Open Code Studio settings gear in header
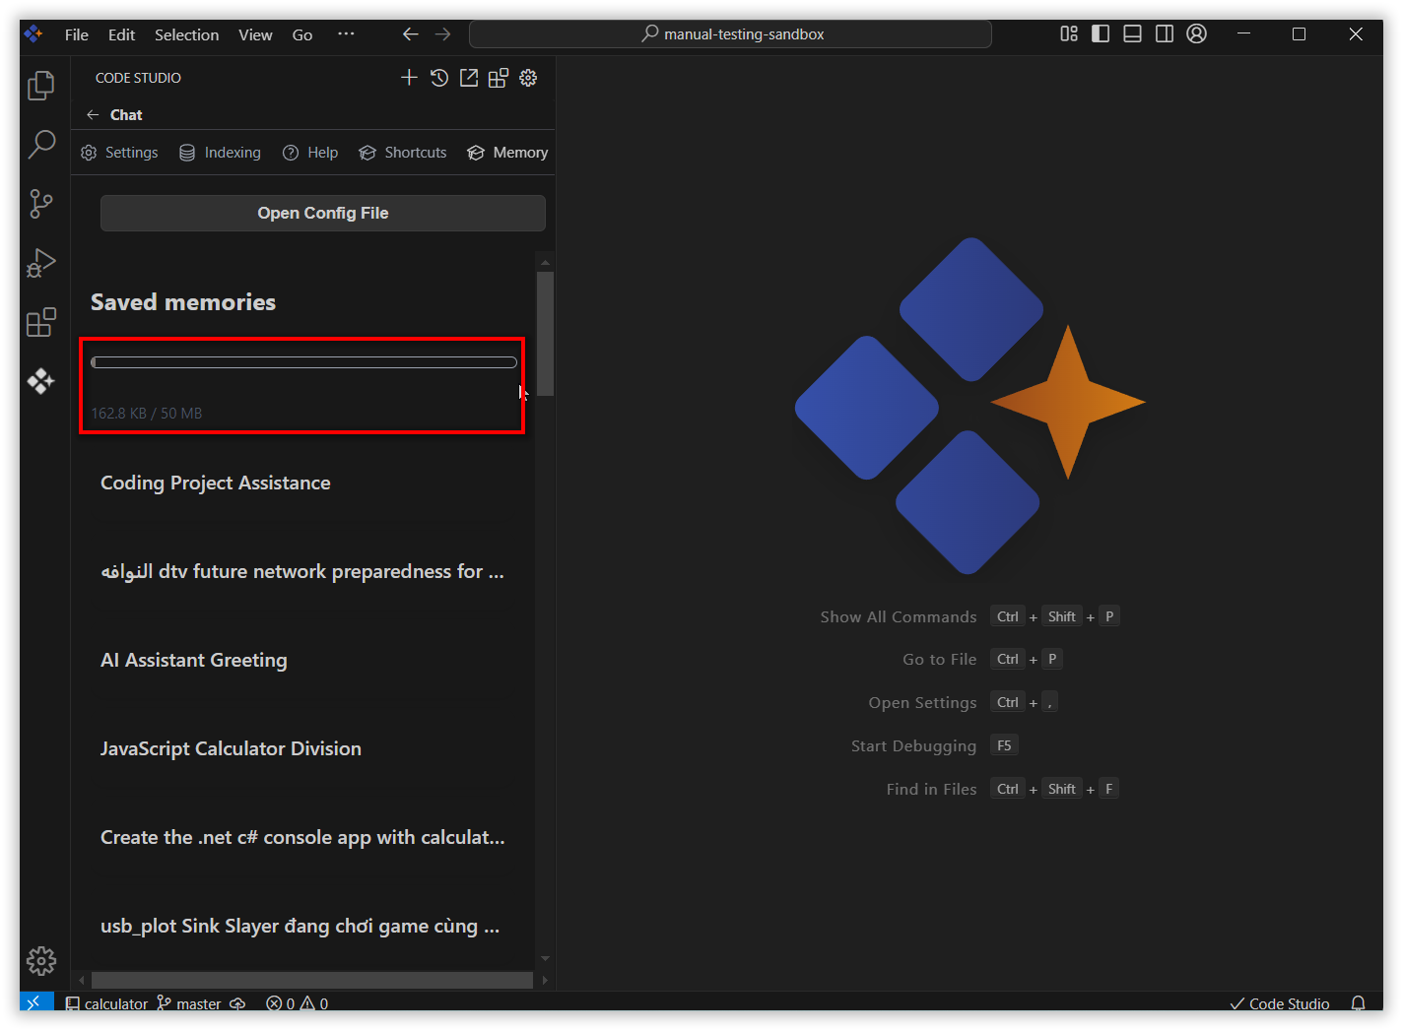The height and width of the screenshot is (1031, 1403). click(528, 78)
